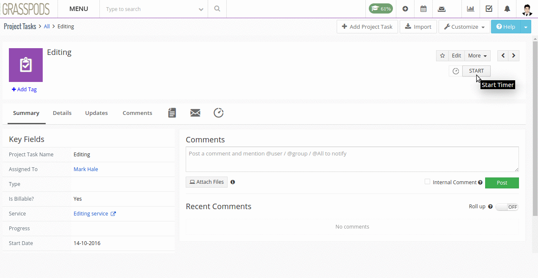Open the reports bar chart icon
The height and width of the screenshot is (278, 538).
click(470, 9)
